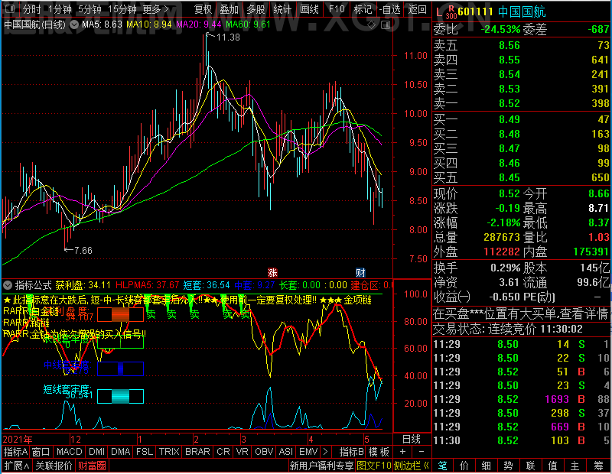The width and height of the screenshot is (612, 474).
Task: Zoom in the chart with plus button
Action: tap(403, 452)
